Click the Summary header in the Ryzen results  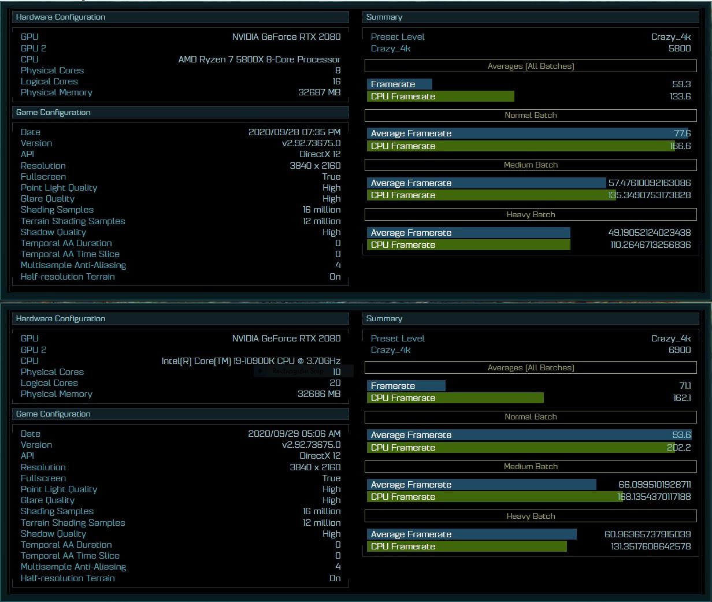[531, 17]
